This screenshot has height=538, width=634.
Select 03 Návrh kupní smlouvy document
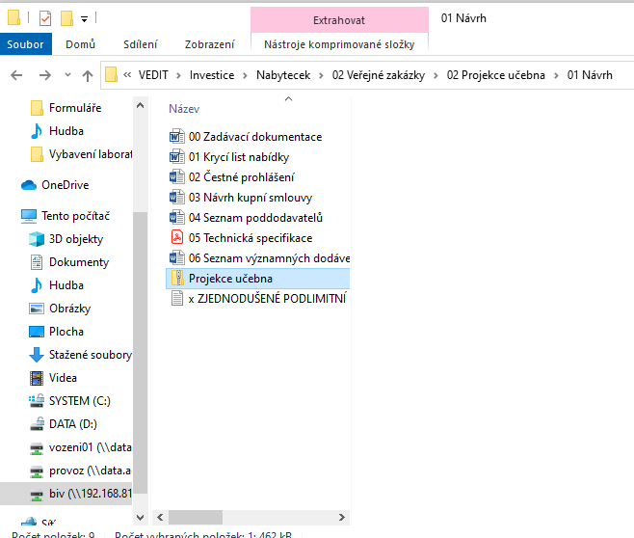click(250, 197)
